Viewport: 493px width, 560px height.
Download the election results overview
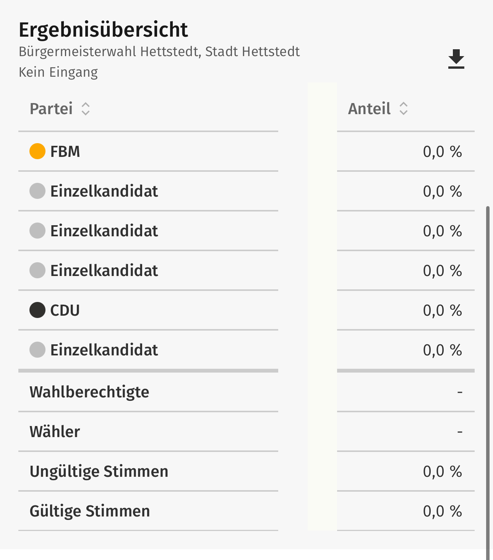[456, 59]
